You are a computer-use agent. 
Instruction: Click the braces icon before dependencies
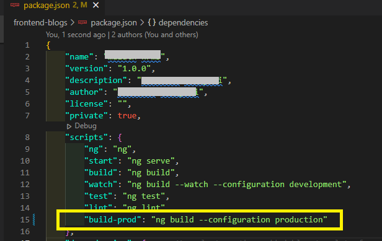152,23
